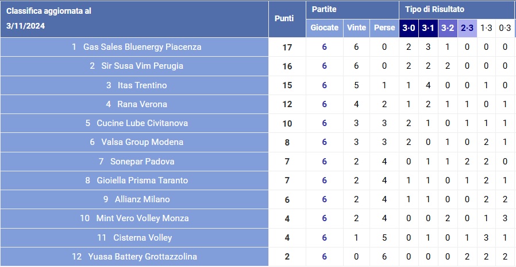
Task: Click Piacenza's games played number 6
Action: (324, 47)
